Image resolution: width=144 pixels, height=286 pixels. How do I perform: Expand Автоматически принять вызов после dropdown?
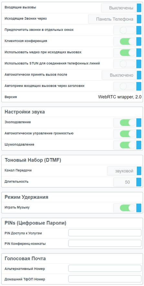[122, 75]
